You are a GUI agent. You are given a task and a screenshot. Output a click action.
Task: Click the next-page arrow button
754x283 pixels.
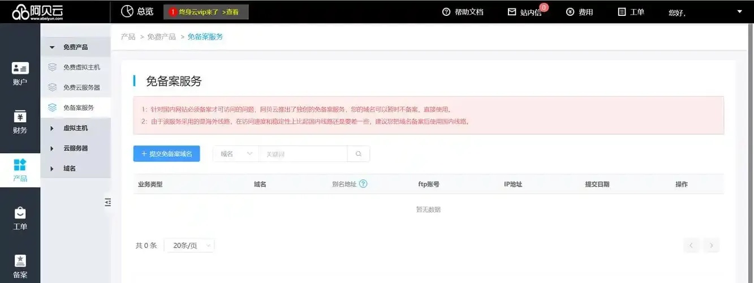click(x=712, y=245)
